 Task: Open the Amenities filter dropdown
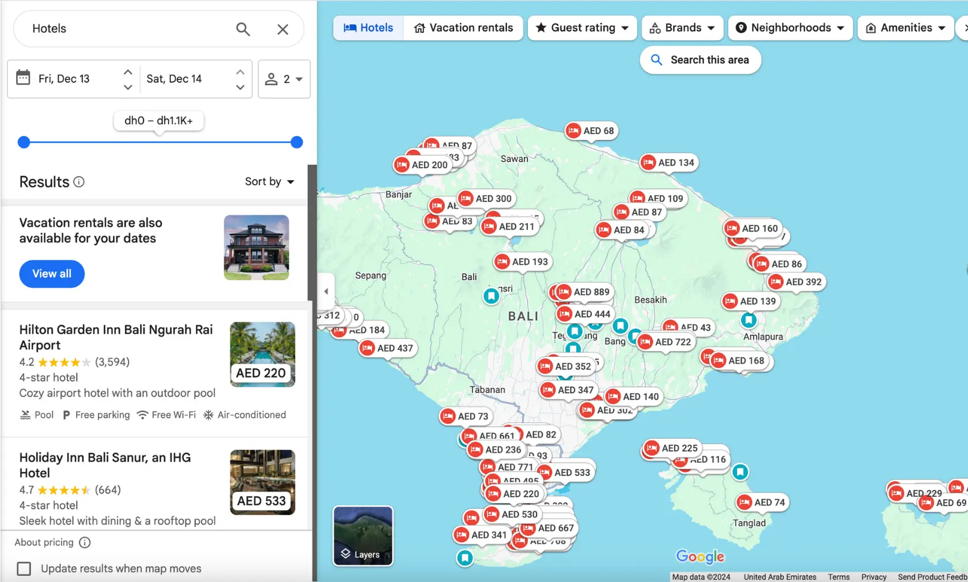coord(906,28)
